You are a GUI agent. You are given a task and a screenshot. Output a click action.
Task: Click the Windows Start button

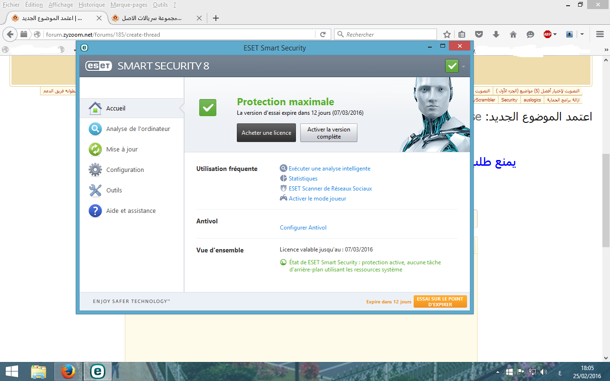[x=11, y=371]
